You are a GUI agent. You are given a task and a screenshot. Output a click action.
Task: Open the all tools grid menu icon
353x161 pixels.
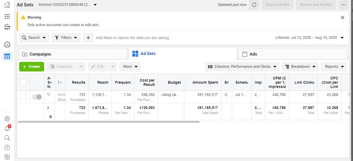7,17
